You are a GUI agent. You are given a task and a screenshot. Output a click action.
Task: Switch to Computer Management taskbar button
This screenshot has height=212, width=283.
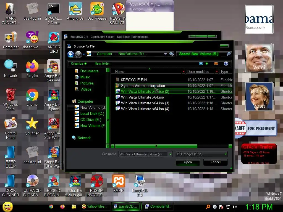(x=158, y=206)
